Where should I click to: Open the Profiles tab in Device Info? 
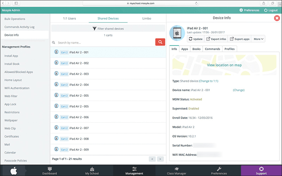click(x=229, y=49)
